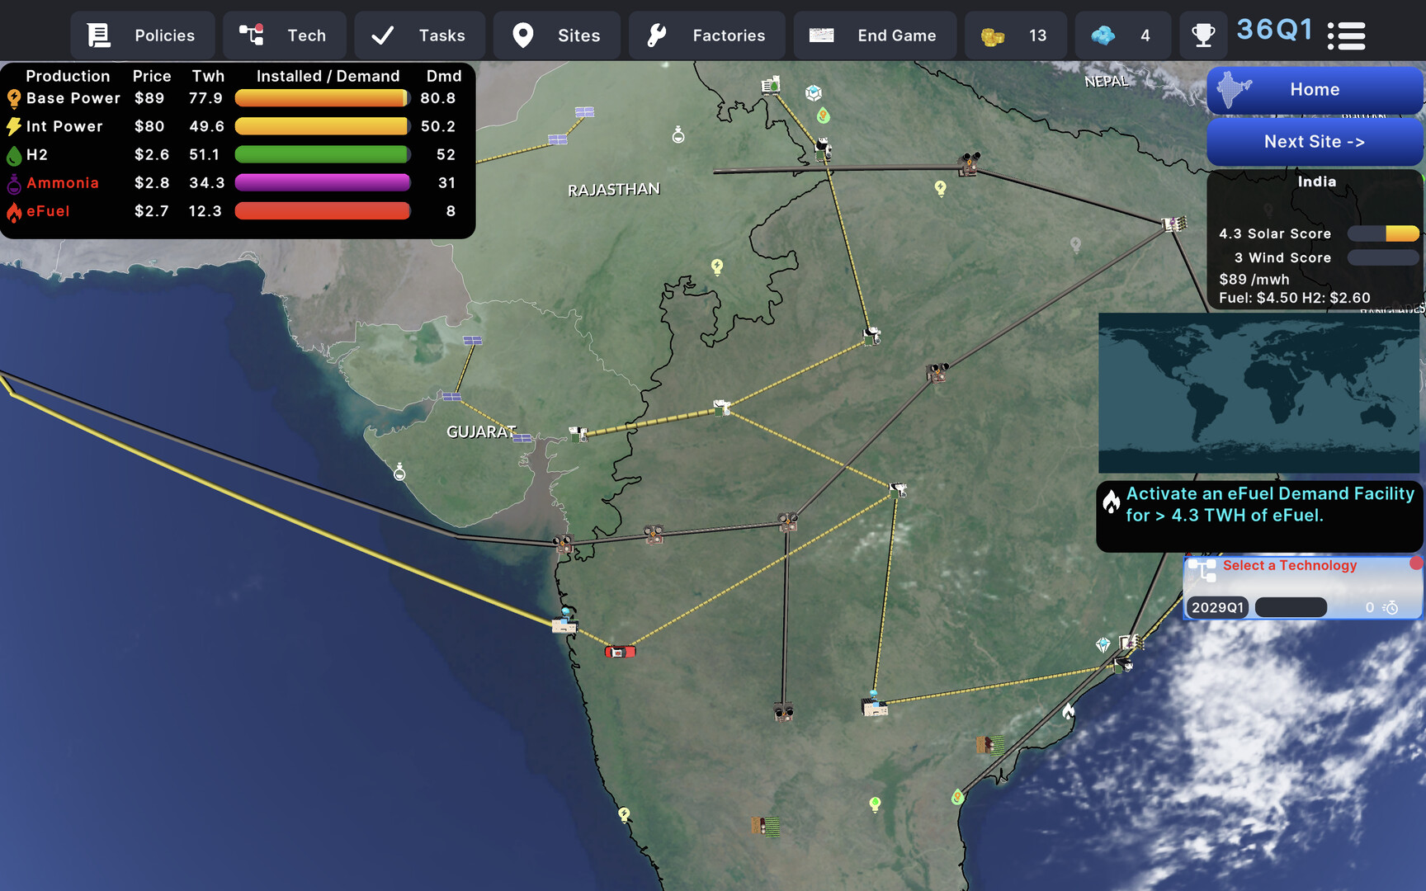Screen dimensions: 1426x891
Task: Click the world minimap thumbnail
Action: click(1258, 393)
